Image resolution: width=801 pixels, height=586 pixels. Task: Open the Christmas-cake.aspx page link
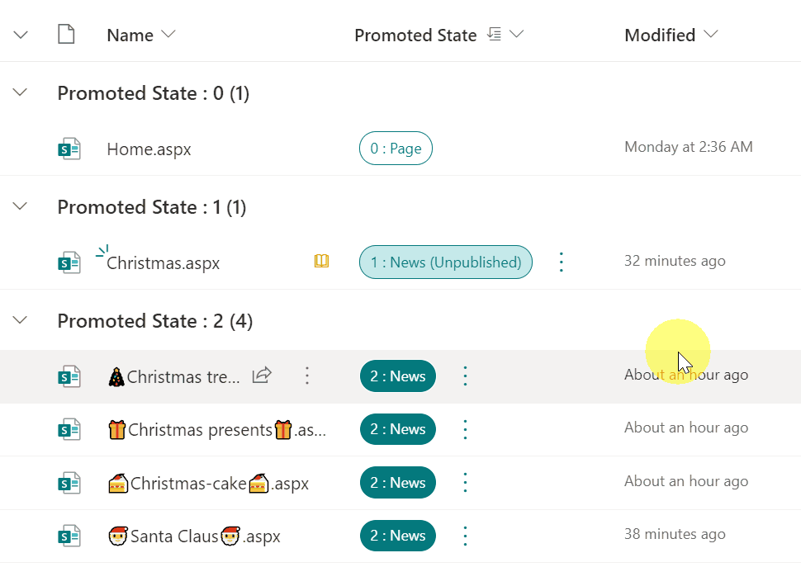pyautogui.click(x=208, y=484)
